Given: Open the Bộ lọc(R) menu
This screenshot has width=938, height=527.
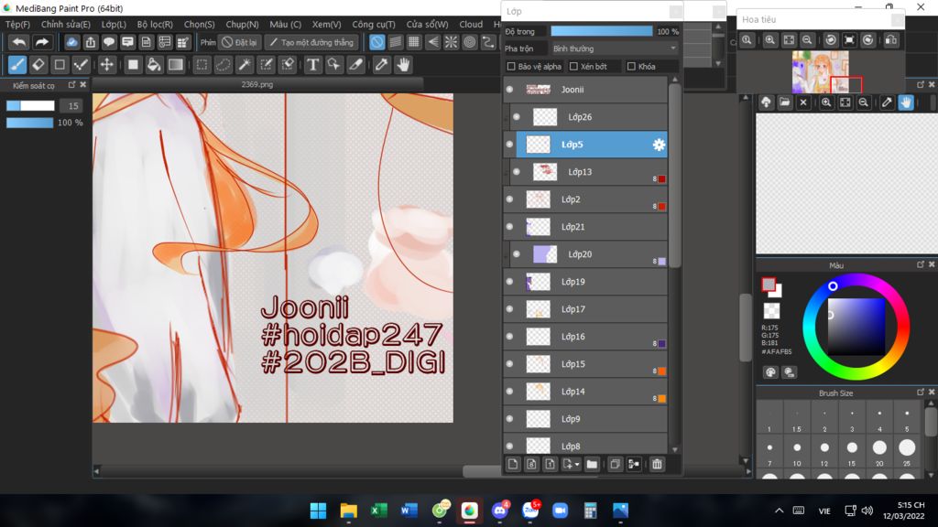Looking at the screenshot, I should point(155,25).
